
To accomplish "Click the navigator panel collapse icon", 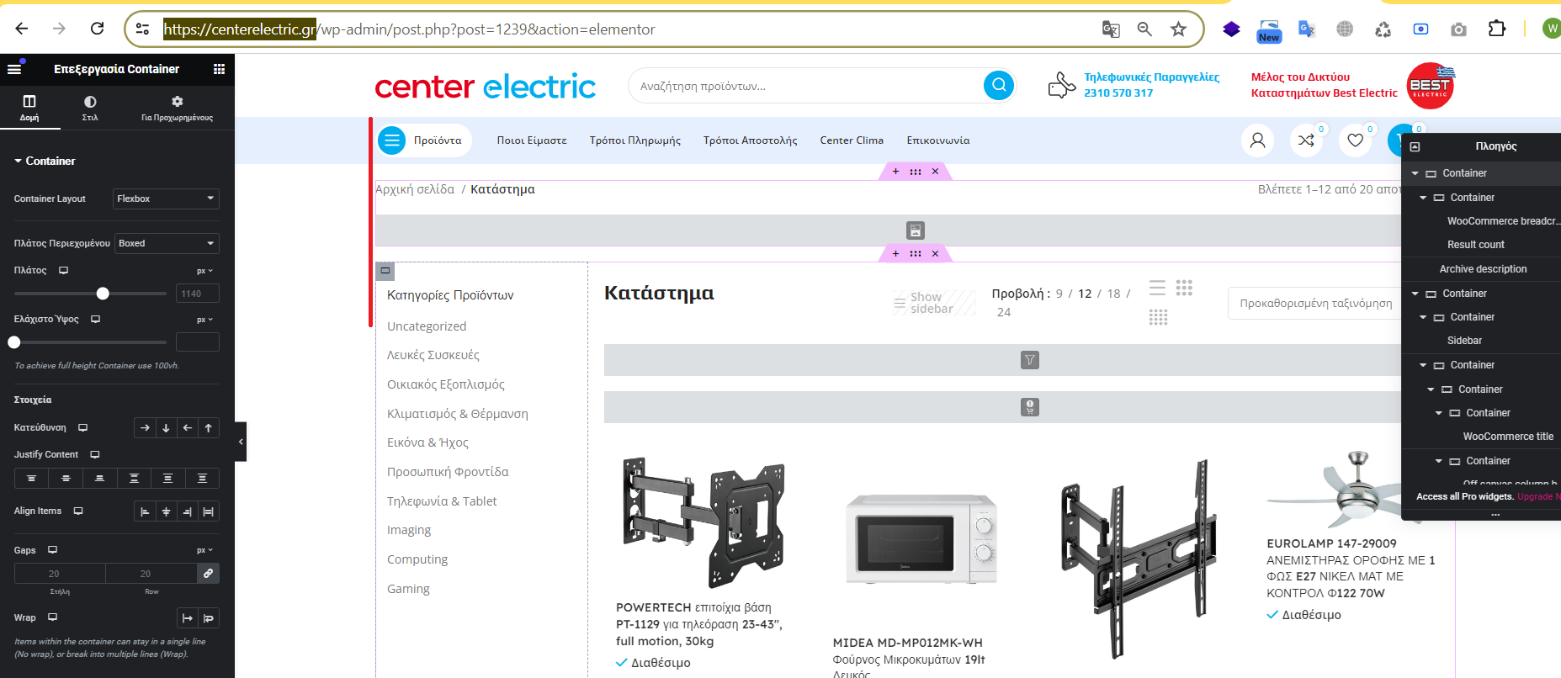I will [x=1415, y=146].
